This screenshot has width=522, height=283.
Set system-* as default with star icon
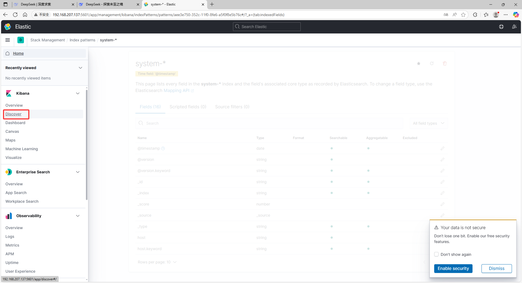pyautogui.click(x=419, y=63)
